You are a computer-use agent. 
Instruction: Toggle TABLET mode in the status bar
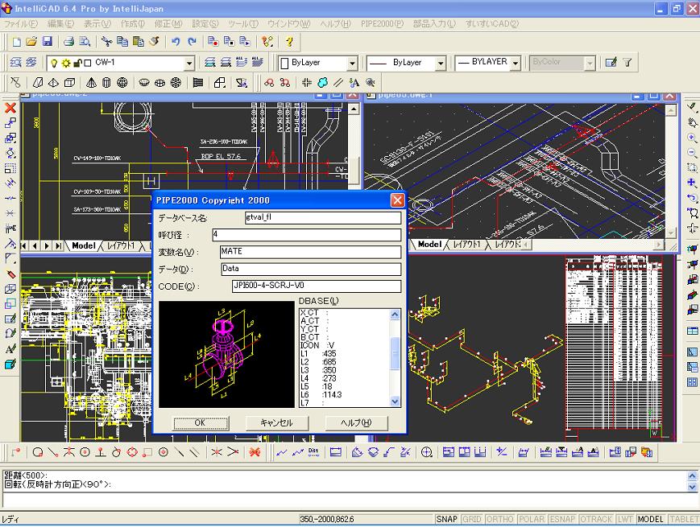pyautogui.click(x=684, y=519)
